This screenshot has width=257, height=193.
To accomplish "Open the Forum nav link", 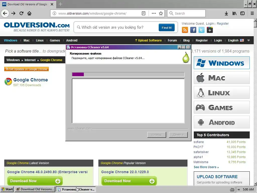I will coord(172,40).
